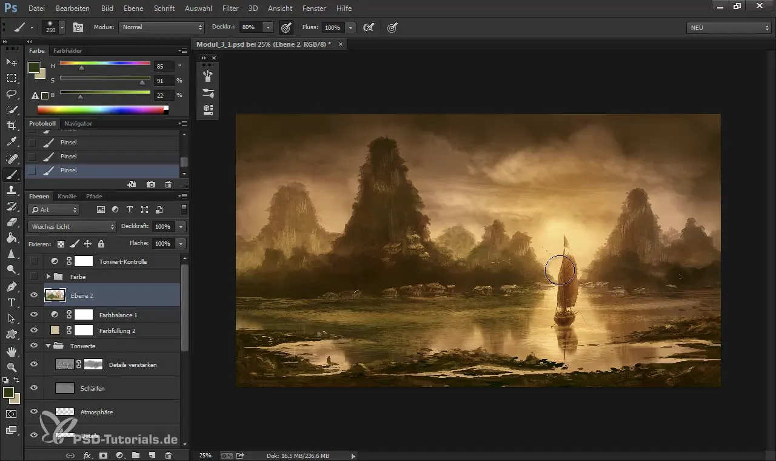Select the Clone Stamp tool
Image resolution: width=776 pixels, height=461 pixels.
coord(11,190)
